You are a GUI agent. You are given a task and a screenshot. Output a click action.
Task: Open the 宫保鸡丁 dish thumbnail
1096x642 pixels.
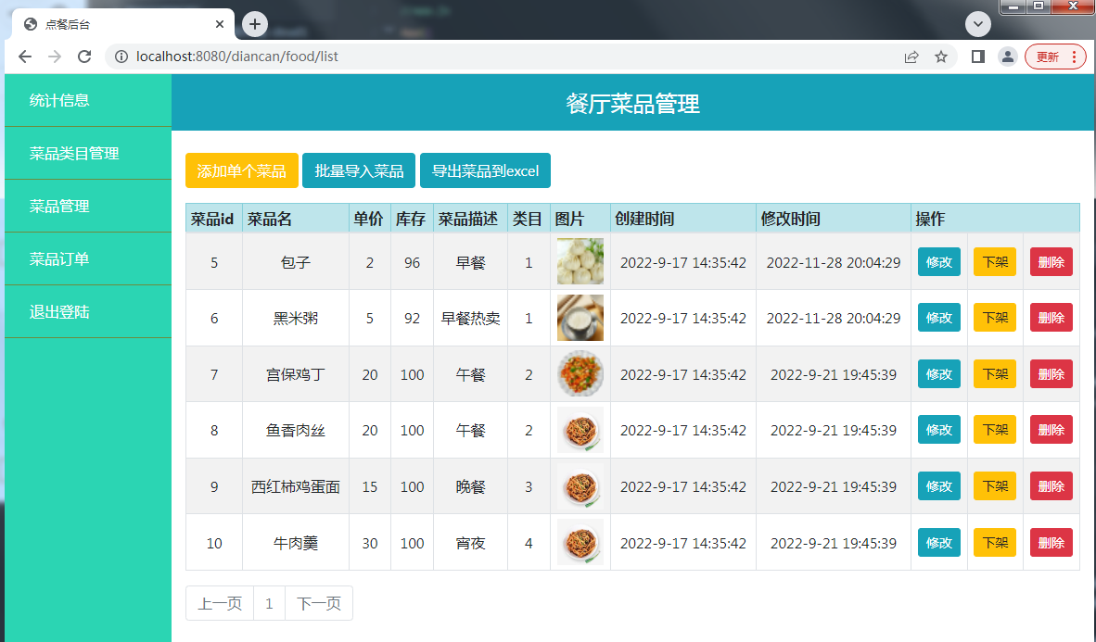(x=580, y=374)
